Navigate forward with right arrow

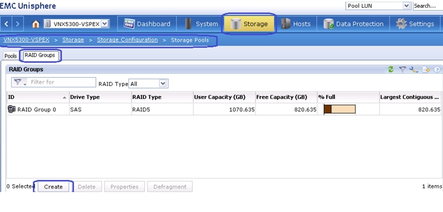(17, 24)
